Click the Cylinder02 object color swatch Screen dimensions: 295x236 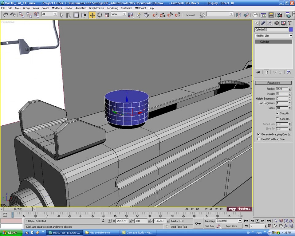click(291, 29)
